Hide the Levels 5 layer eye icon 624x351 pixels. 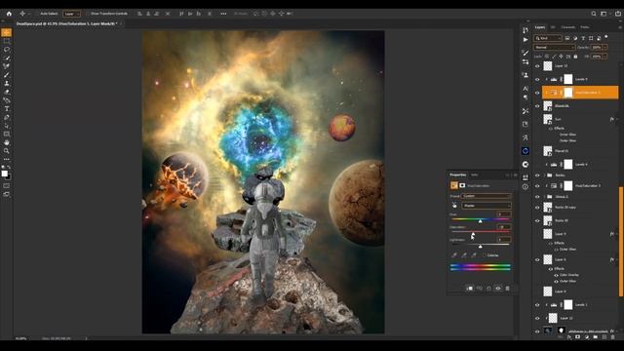pos(537,79)
